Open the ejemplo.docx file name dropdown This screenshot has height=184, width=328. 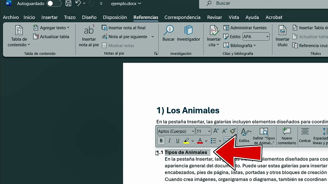tap(126, 4)
